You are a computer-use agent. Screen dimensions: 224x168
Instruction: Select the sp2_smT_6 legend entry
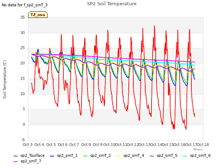click(x=197, y=155)
